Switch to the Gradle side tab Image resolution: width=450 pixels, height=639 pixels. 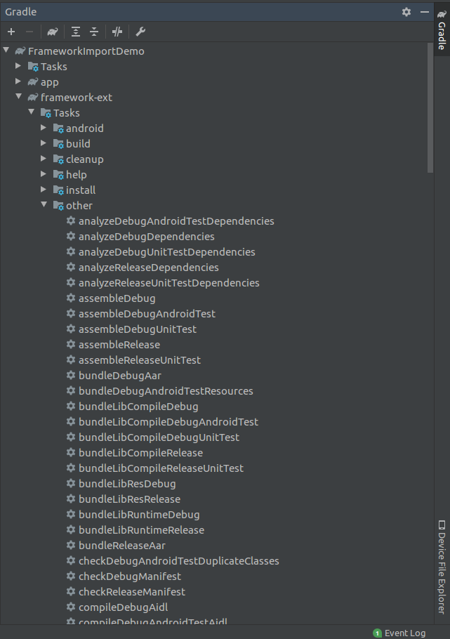point(442,29)
